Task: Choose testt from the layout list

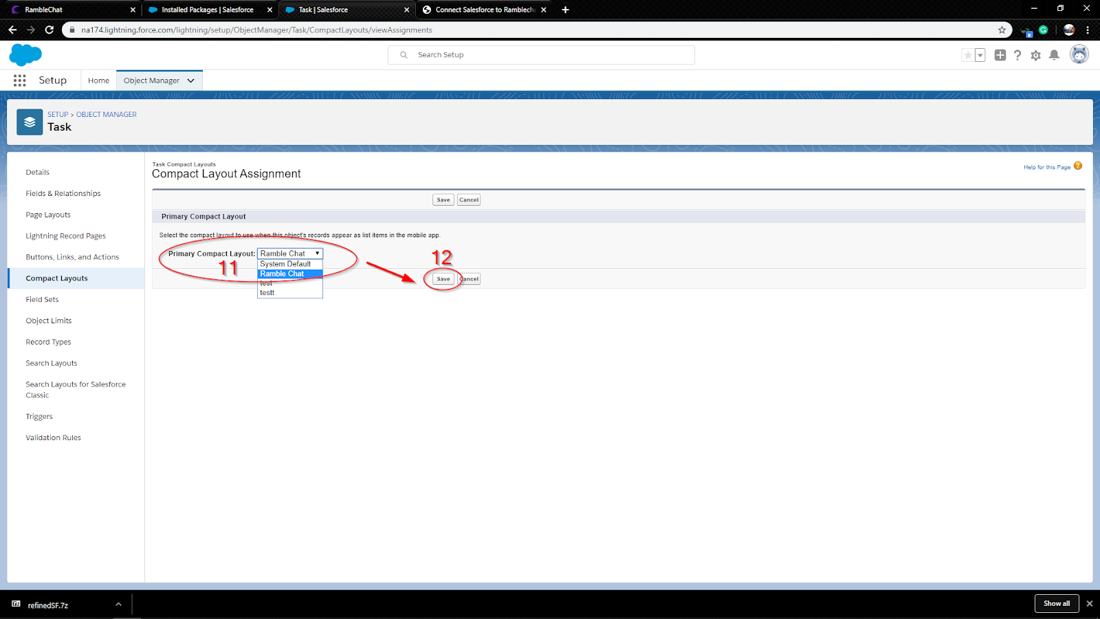Action: tap(289, 293)
